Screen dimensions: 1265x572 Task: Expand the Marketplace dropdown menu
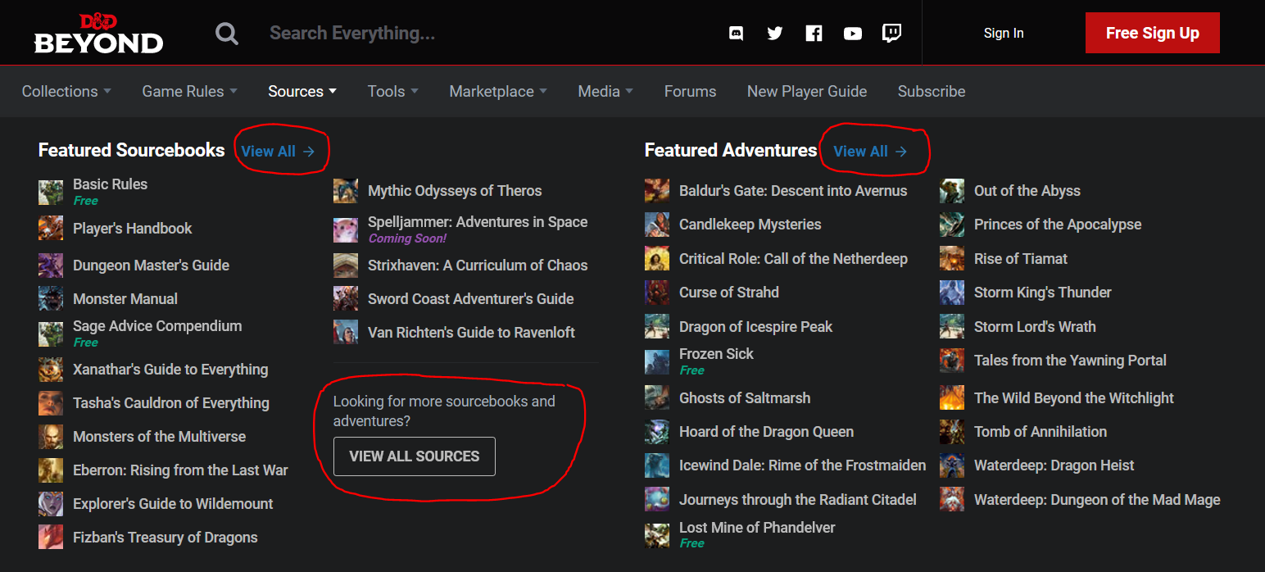click(x=498, y=91)
